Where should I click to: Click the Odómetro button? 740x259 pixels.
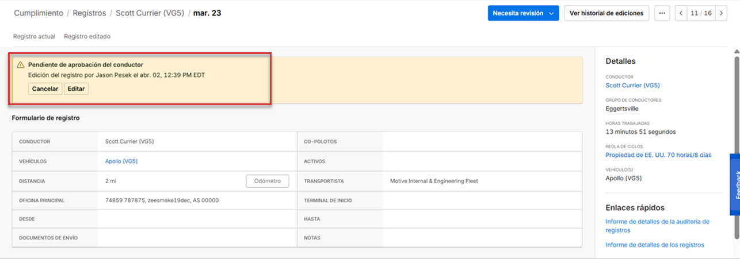tap(268, 181)
